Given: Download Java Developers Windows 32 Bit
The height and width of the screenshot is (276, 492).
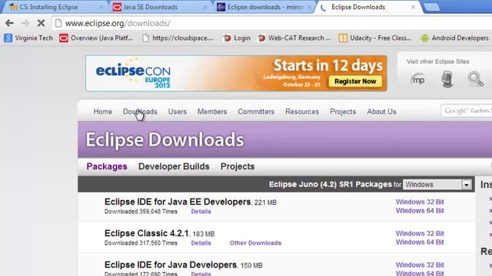Looking at the screenshot, I should pyautogui.click(x=420, y=264).
